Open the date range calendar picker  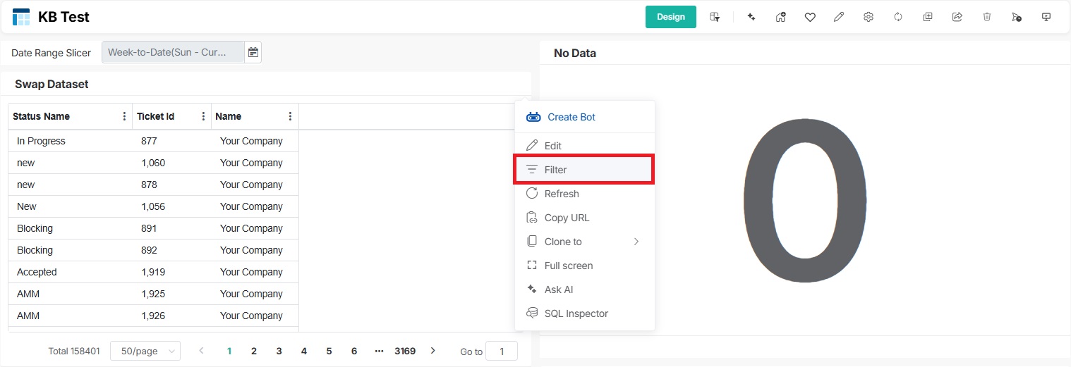[x=253, y=52]
